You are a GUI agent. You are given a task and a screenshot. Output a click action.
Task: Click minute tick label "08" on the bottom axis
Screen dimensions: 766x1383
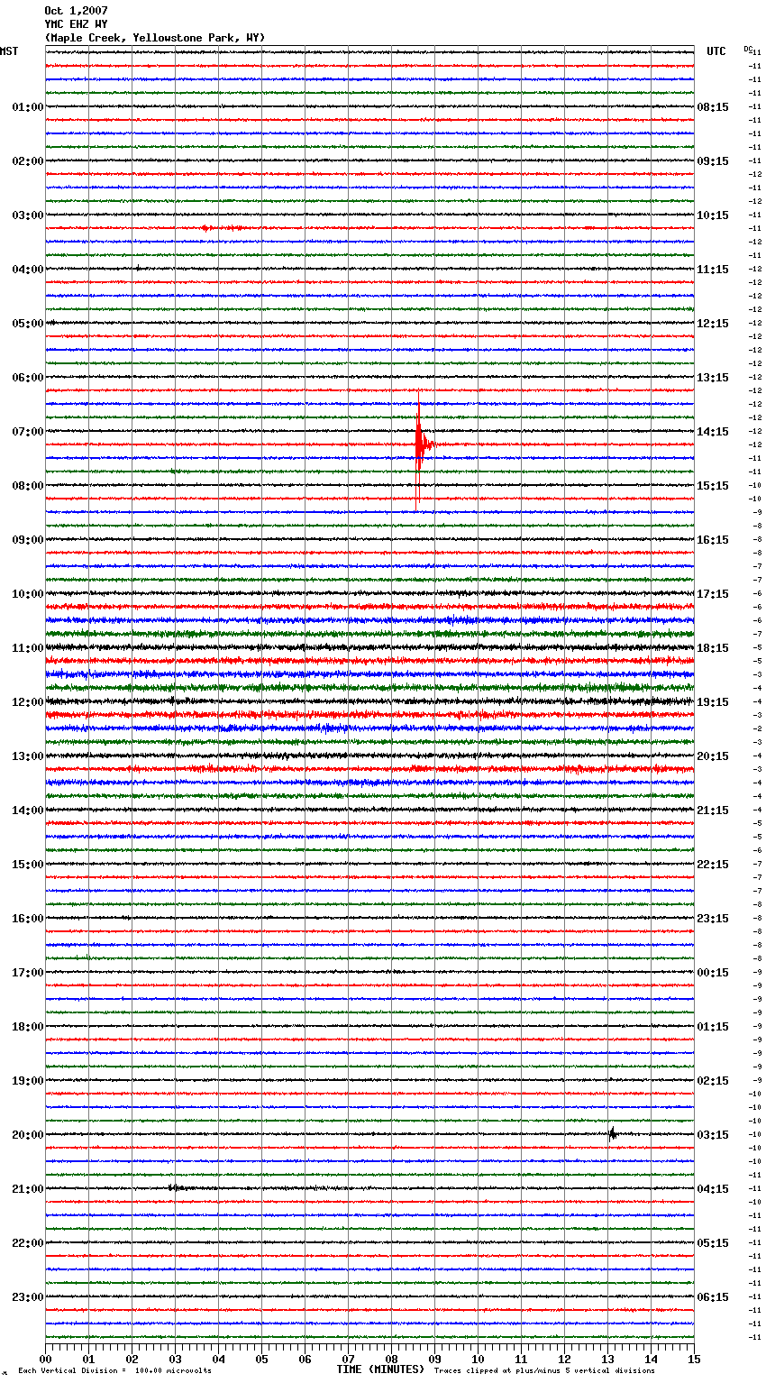click(391, 1359)
